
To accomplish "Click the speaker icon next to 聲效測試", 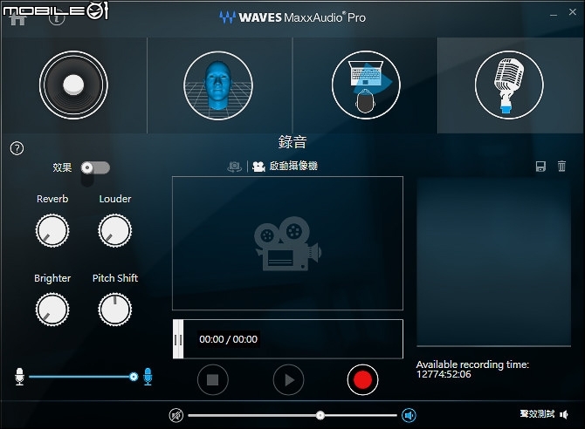I will tap(564, 414).
